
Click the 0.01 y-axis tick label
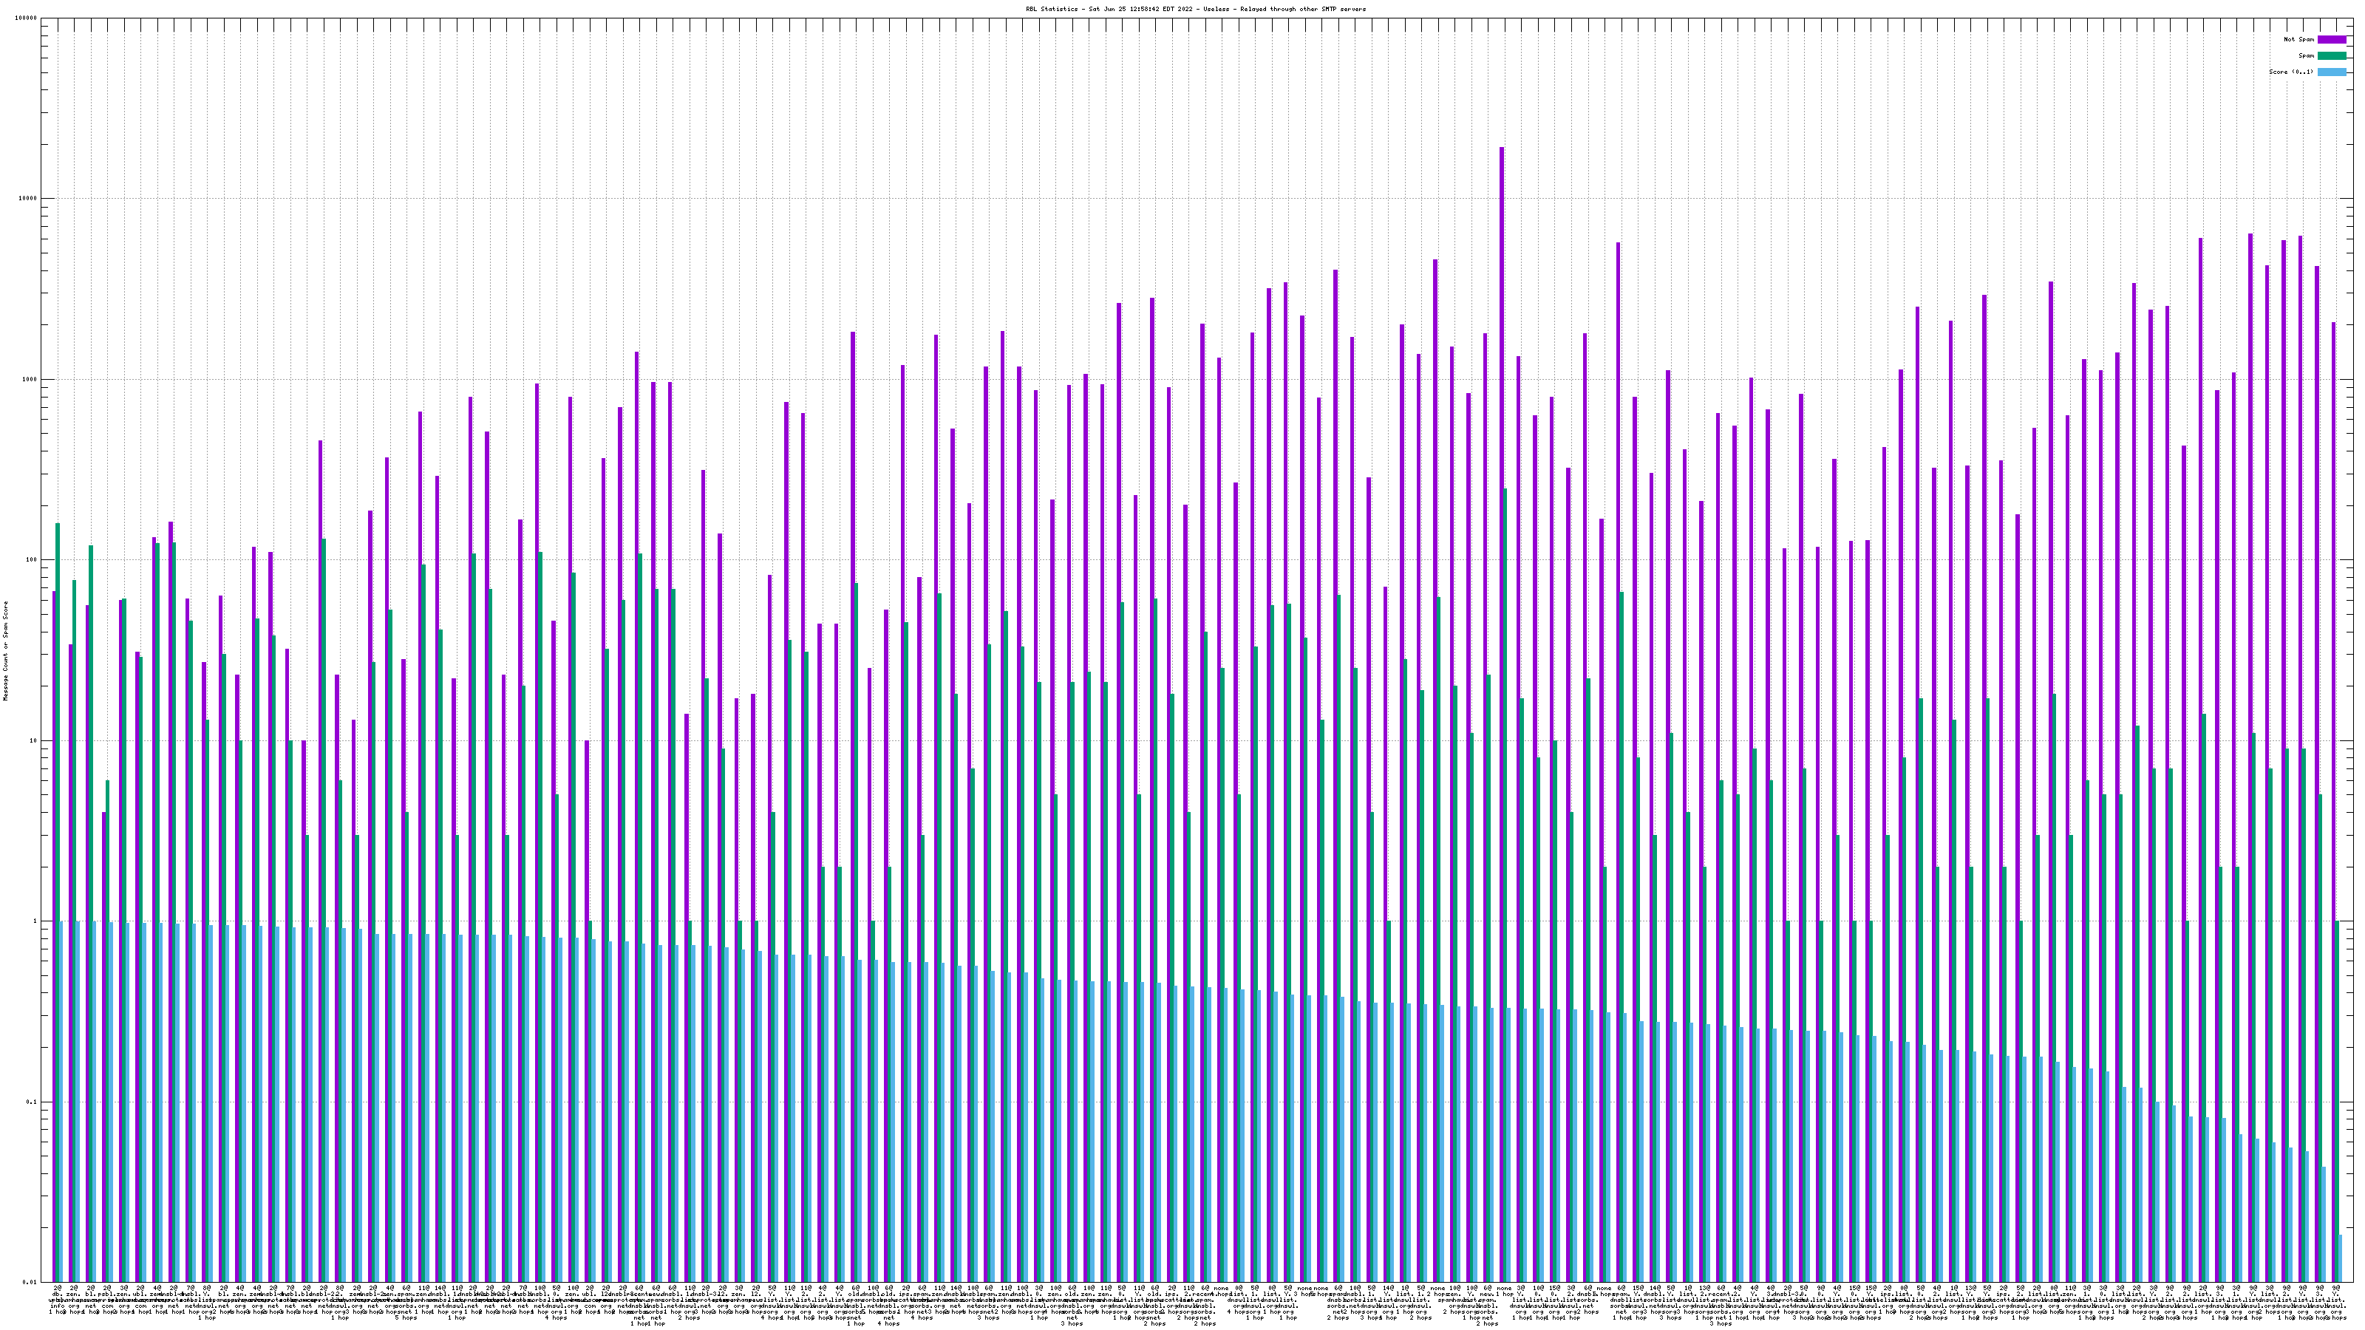click(x=31, y=1282)
